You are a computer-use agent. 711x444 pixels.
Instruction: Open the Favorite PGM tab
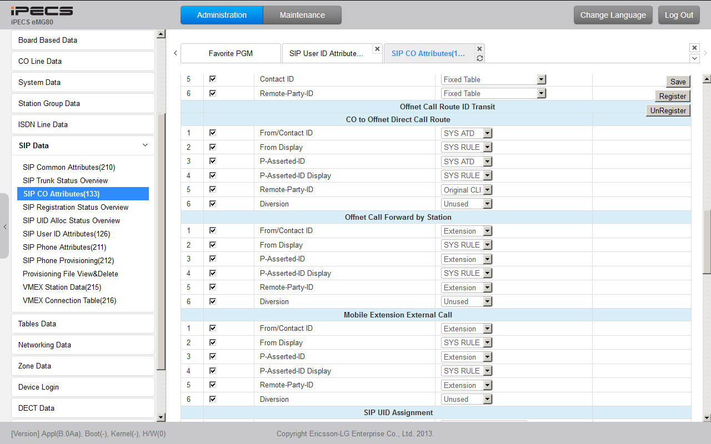pos(231,53)
